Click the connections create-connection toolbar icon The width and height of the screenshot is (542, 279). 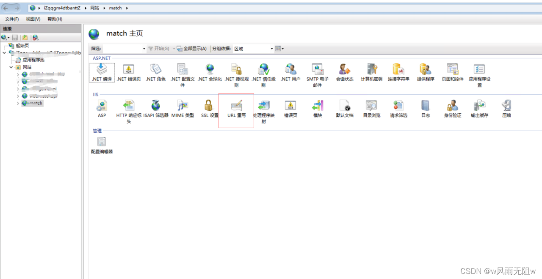[5, 38]
